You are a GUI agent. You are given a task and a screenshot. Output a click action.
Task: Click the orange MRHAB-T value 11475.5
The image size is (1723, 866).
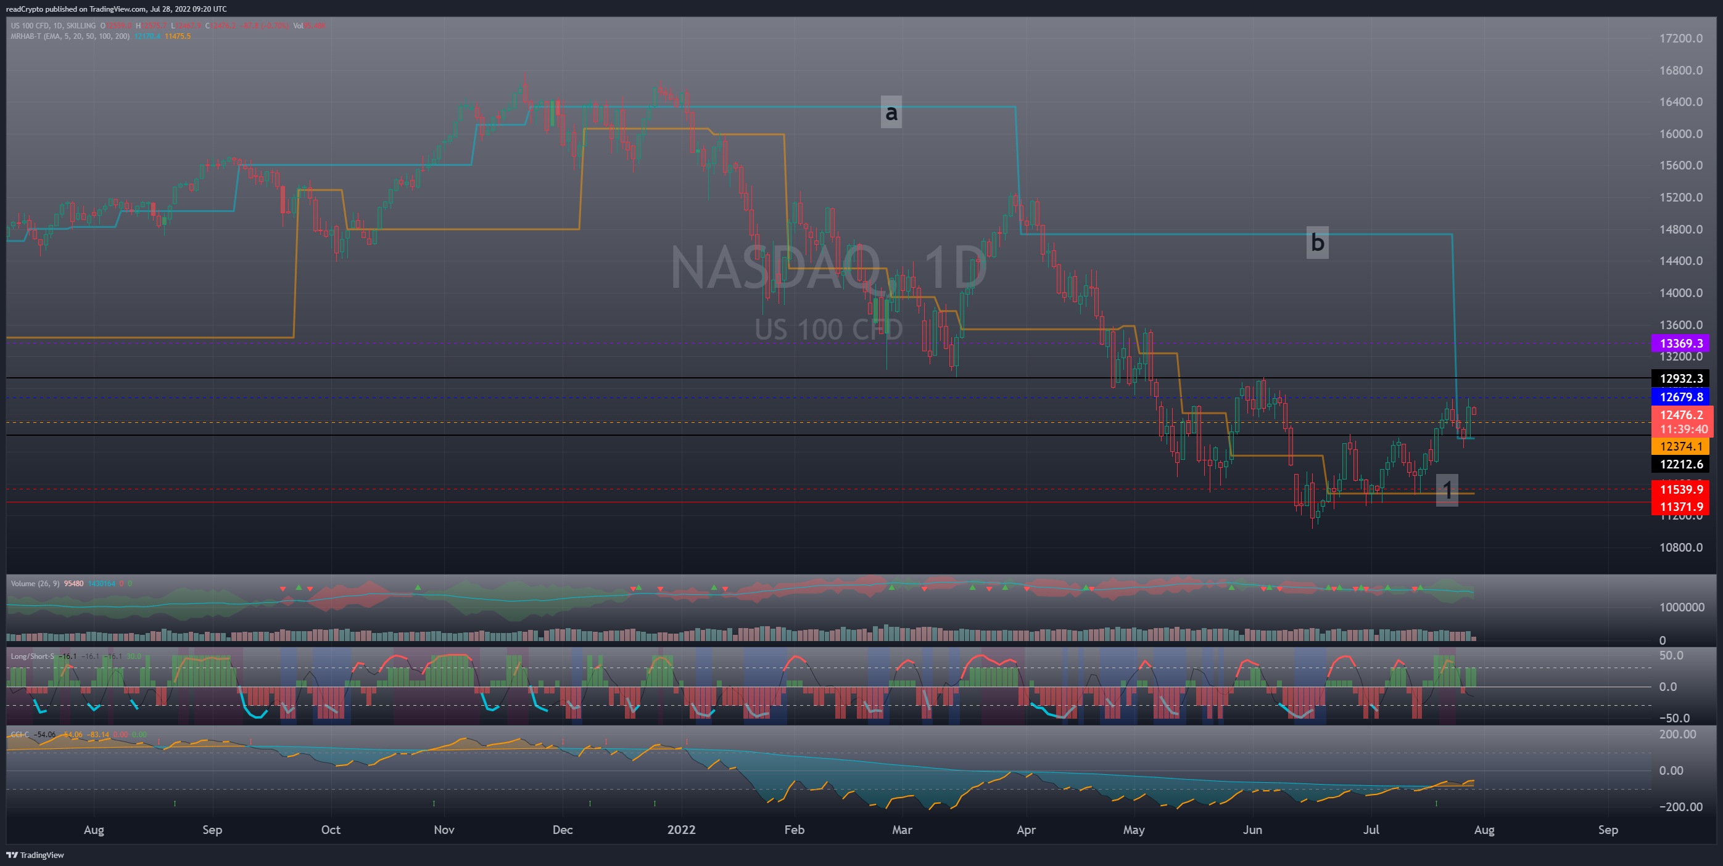(178, 36)
